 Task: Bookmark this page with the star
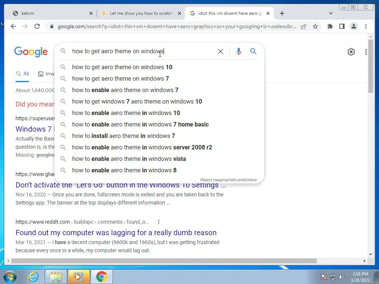tap(315, 26)
